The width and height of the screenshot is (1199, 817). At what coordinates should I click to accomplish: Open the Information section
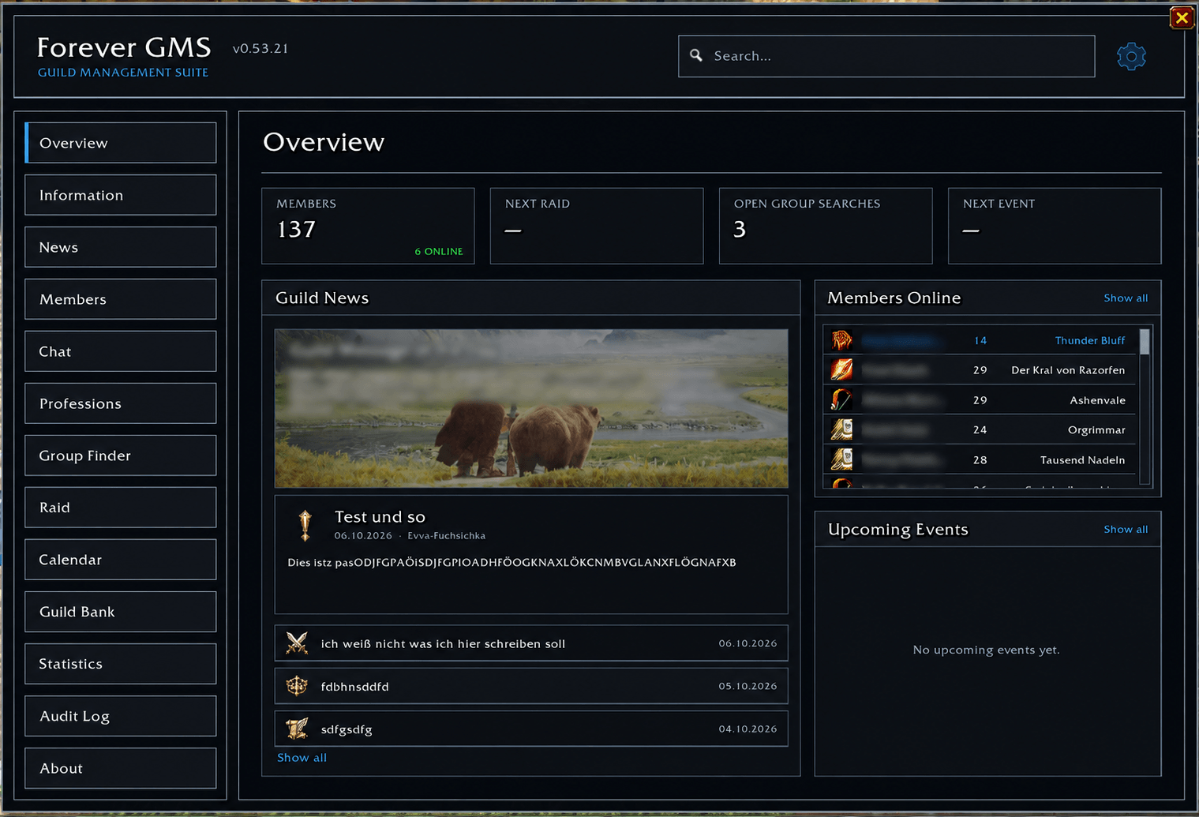coord(121,195)
